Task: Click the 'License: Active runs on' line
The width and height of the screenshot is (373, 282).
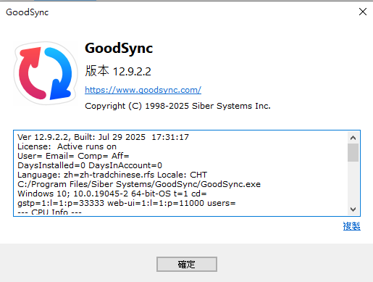Action: 67,146
